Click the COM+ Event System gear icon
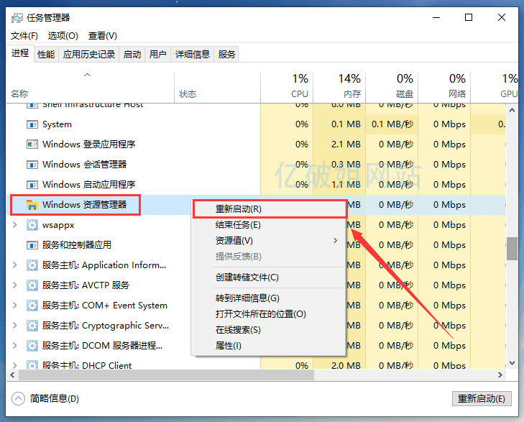The width and height of the screenshot is (524, 422). tap(32, 306)
